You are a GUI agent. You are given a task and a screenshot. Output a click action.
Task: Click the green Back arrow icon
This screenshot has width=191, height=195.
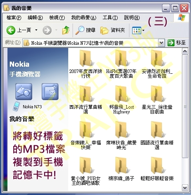pyautogui.click(x=11, y=30)
